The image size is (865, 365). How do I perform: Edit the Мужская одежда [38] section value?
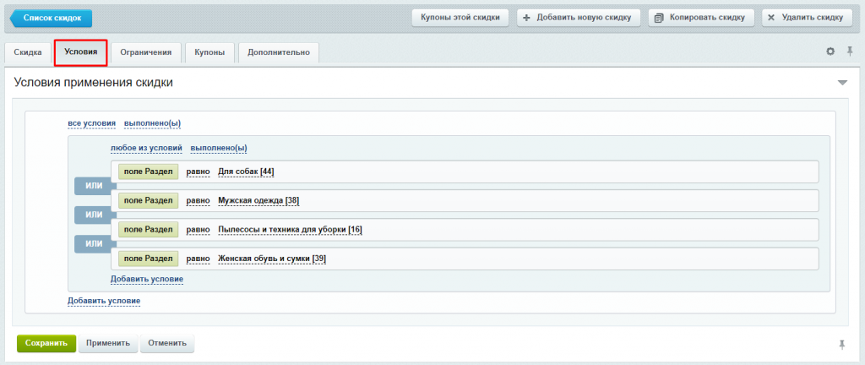coord(258,201)
